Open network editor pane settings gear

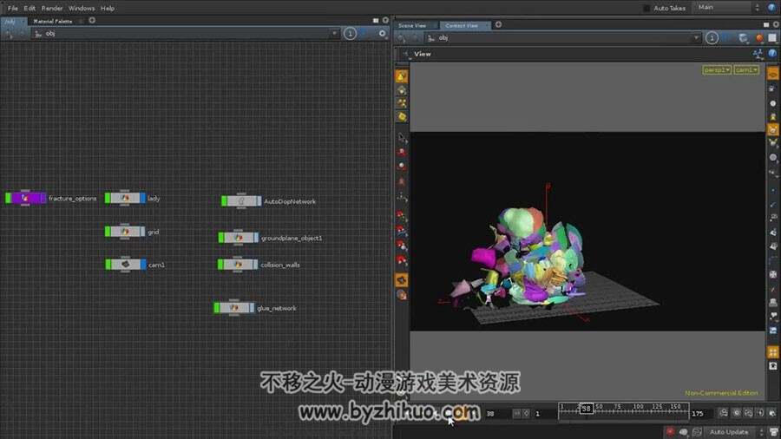click(382, 33)
